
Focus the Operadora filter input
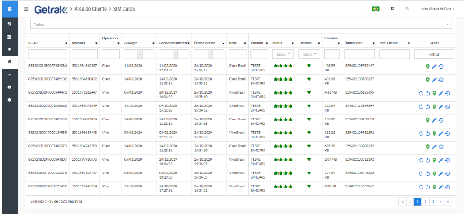pyautogui.click(x=111, y=54)
